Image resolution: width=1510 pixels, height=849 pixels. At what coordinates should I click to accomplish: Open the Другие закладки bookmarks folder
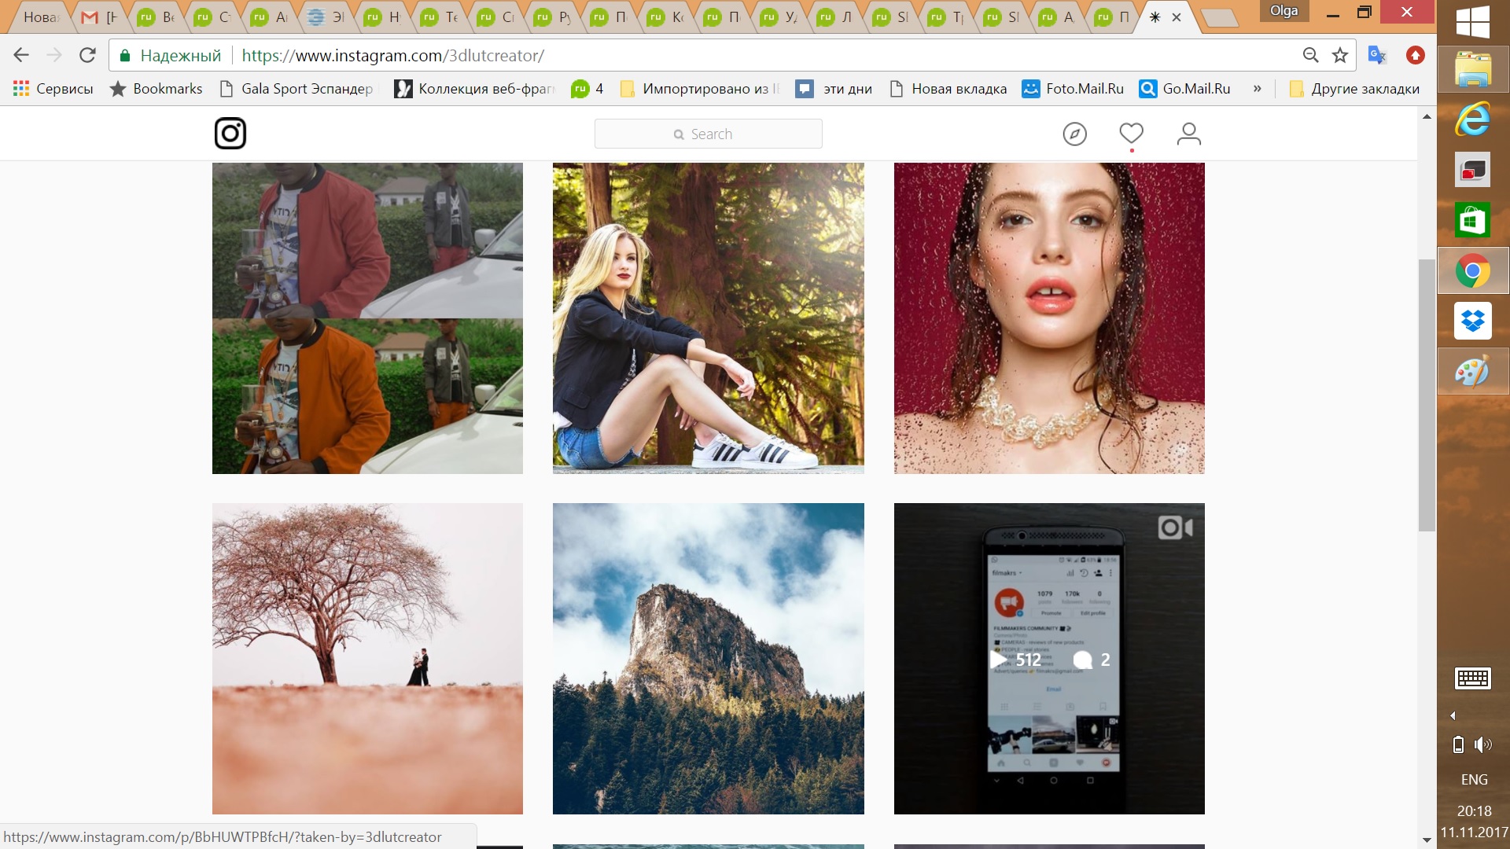[x=1354, y=89]
